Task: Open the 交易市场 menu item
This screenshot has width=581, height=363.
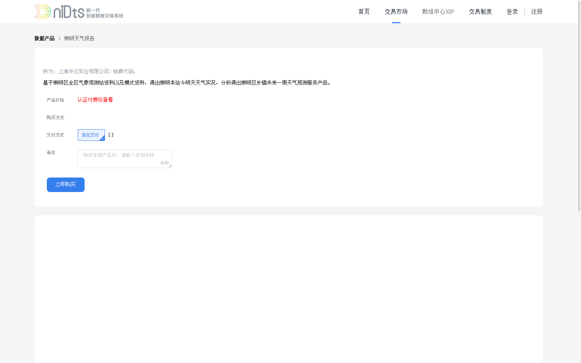Action: [x=396, y=12]
